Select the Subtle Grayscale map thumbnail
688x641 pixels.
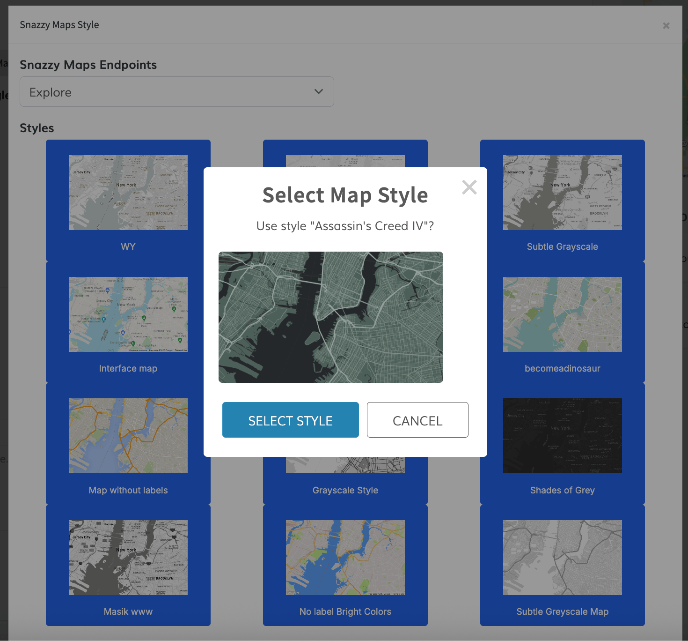(x=562, y=193)
